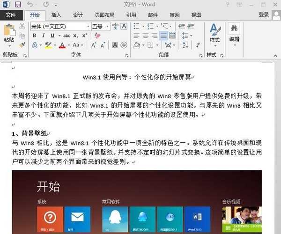The width and height of the screenshot is (281, 234).
Task: Toggle superscript formatting
Action: (84, 36)
